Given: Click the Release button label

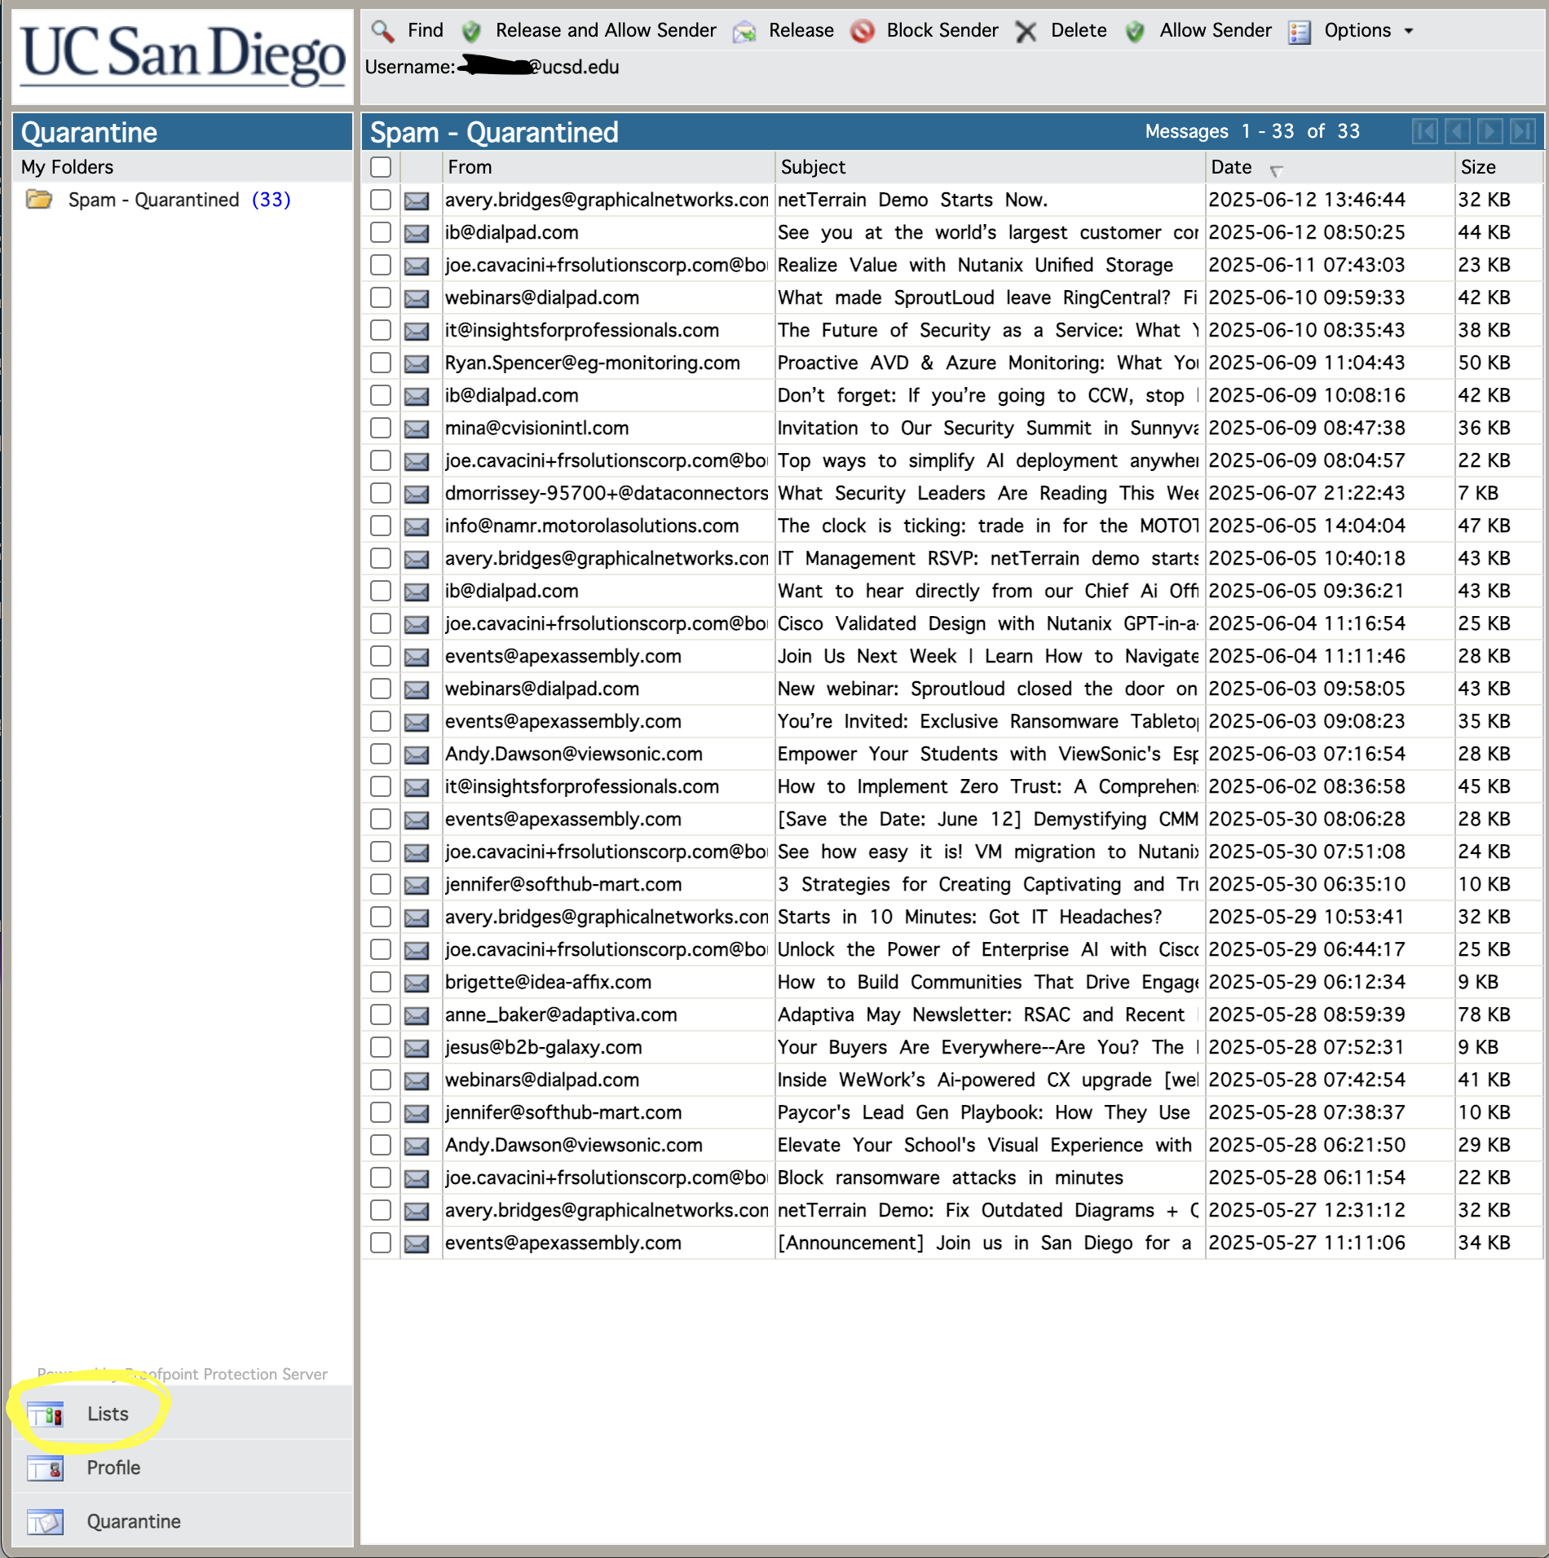Looking at the screenshot, I should [x=801, y=30].
